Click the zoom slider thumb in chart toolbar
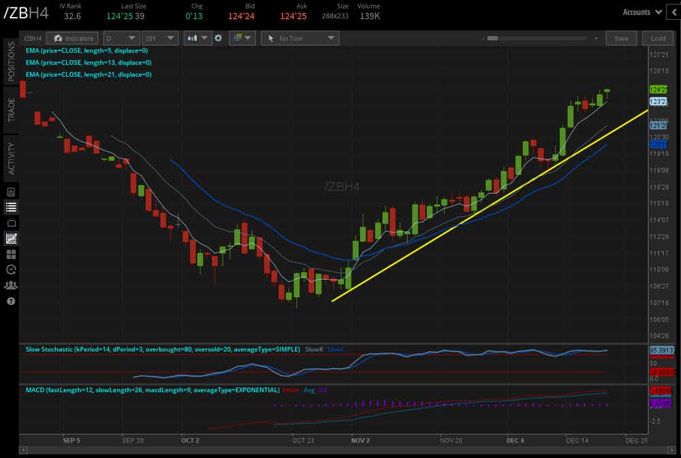The image size is (681, 458). (x=492, y=38)
